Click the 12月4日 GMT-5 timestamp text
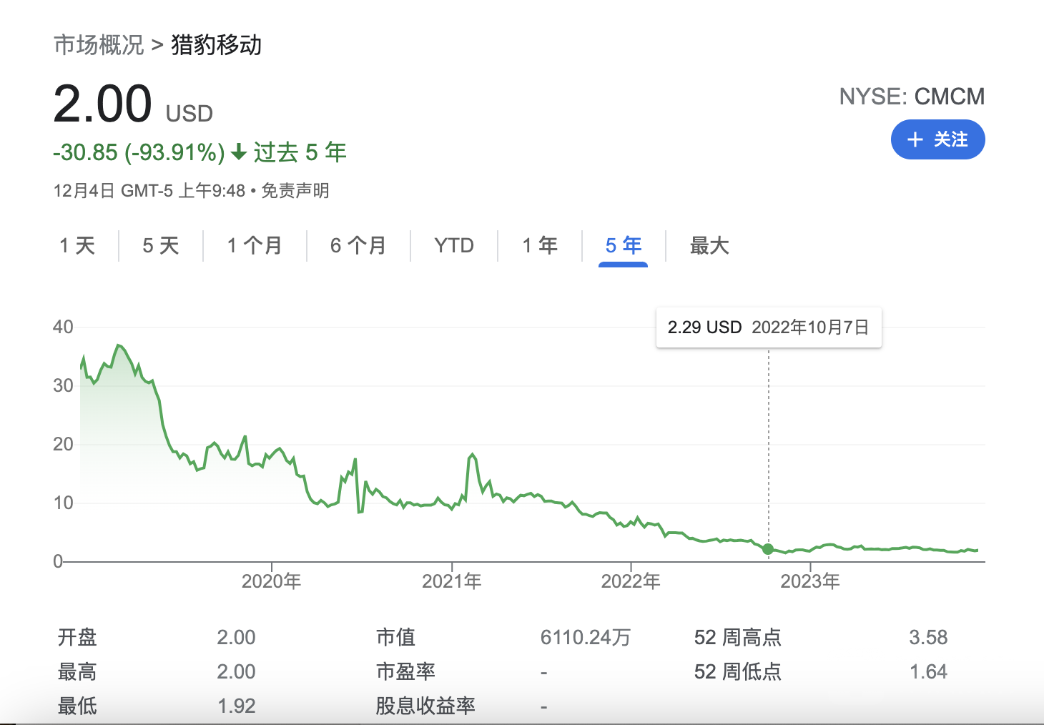 pyautogui.click(x=149, y=191)
